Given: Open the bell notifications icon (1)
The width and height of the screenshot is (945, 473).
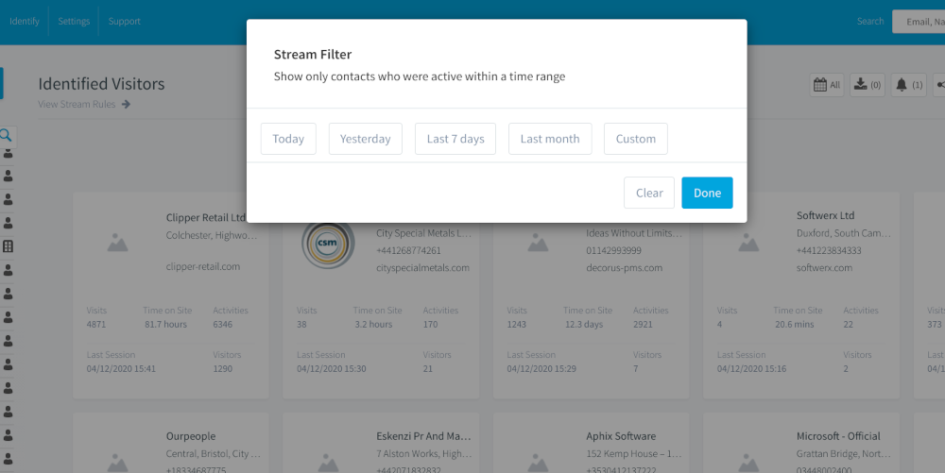Looking at the screenshot, I should pyautogui.click(x=908, y=85).
